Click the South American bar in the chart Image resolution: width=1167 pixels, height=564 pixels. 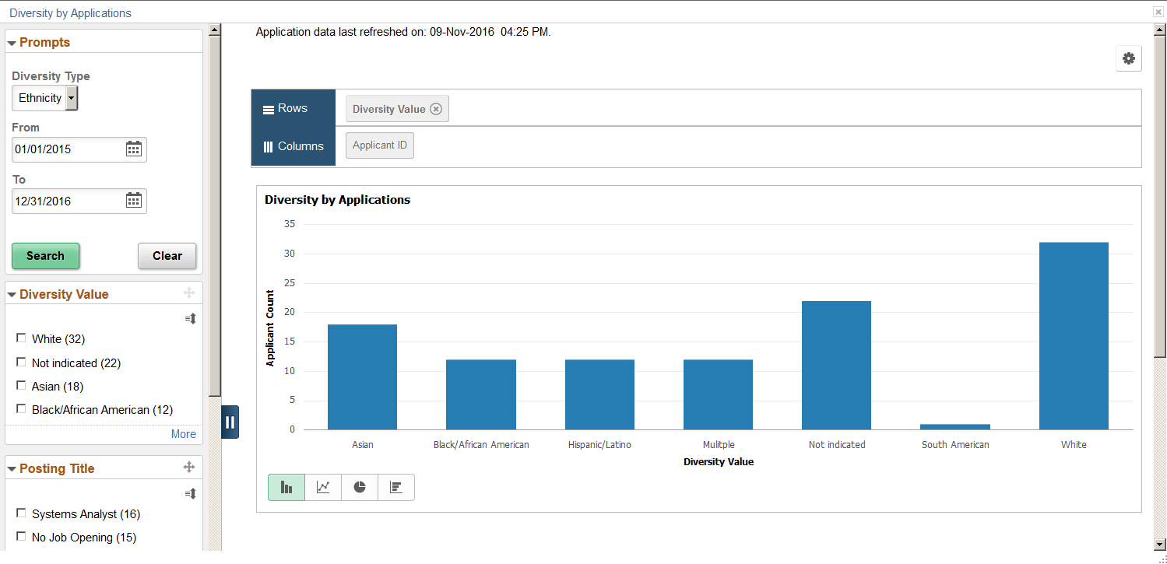955,427
